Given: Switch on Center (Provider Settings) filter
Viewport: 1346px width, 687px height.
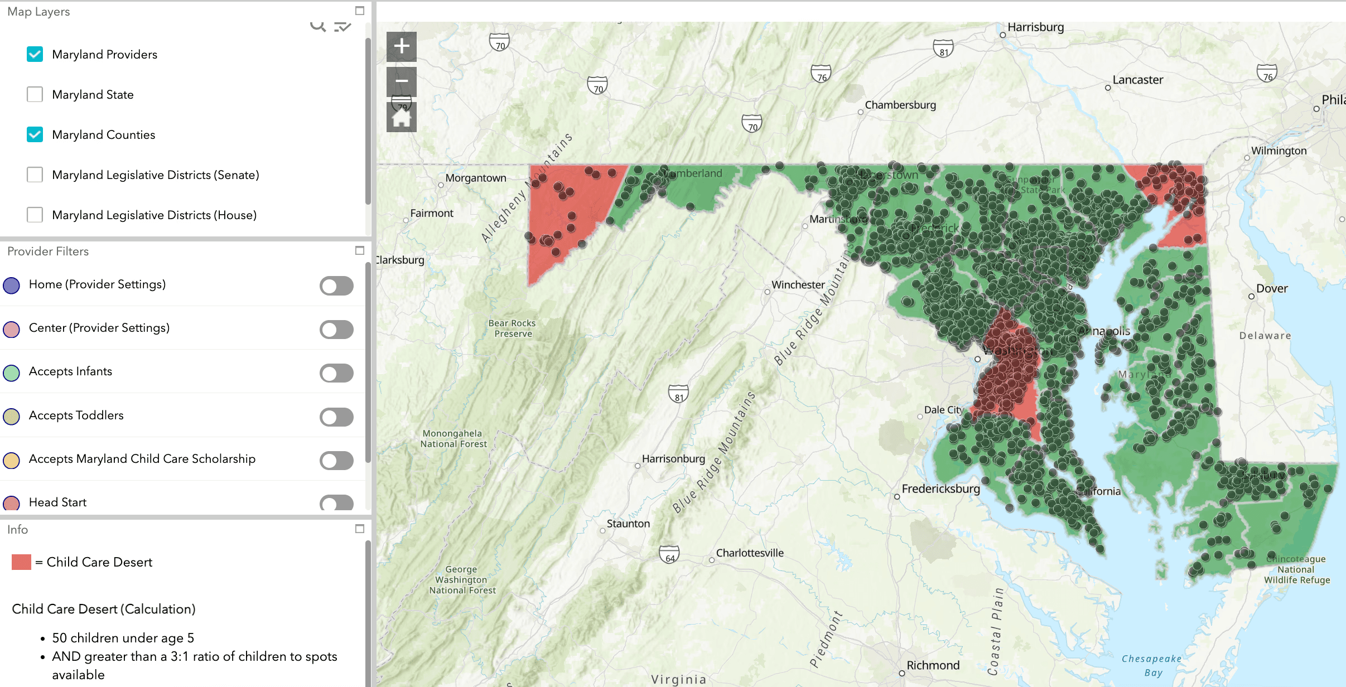Looking at the screenshot, I should point(336,329).
